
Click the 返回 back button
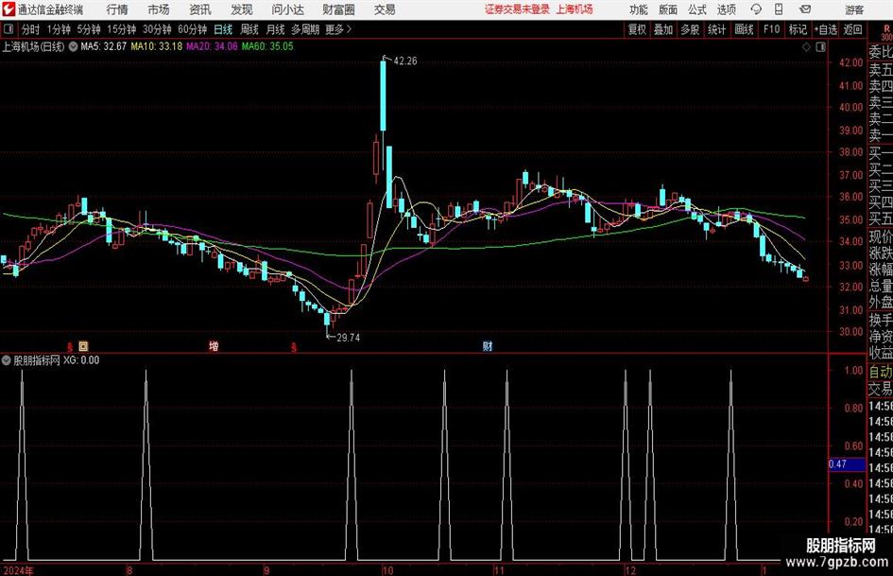pos(852,29)
